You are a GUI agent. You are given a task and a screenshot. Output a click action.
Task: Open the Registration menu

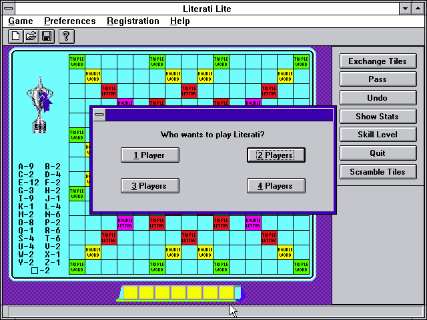point(133,21)
